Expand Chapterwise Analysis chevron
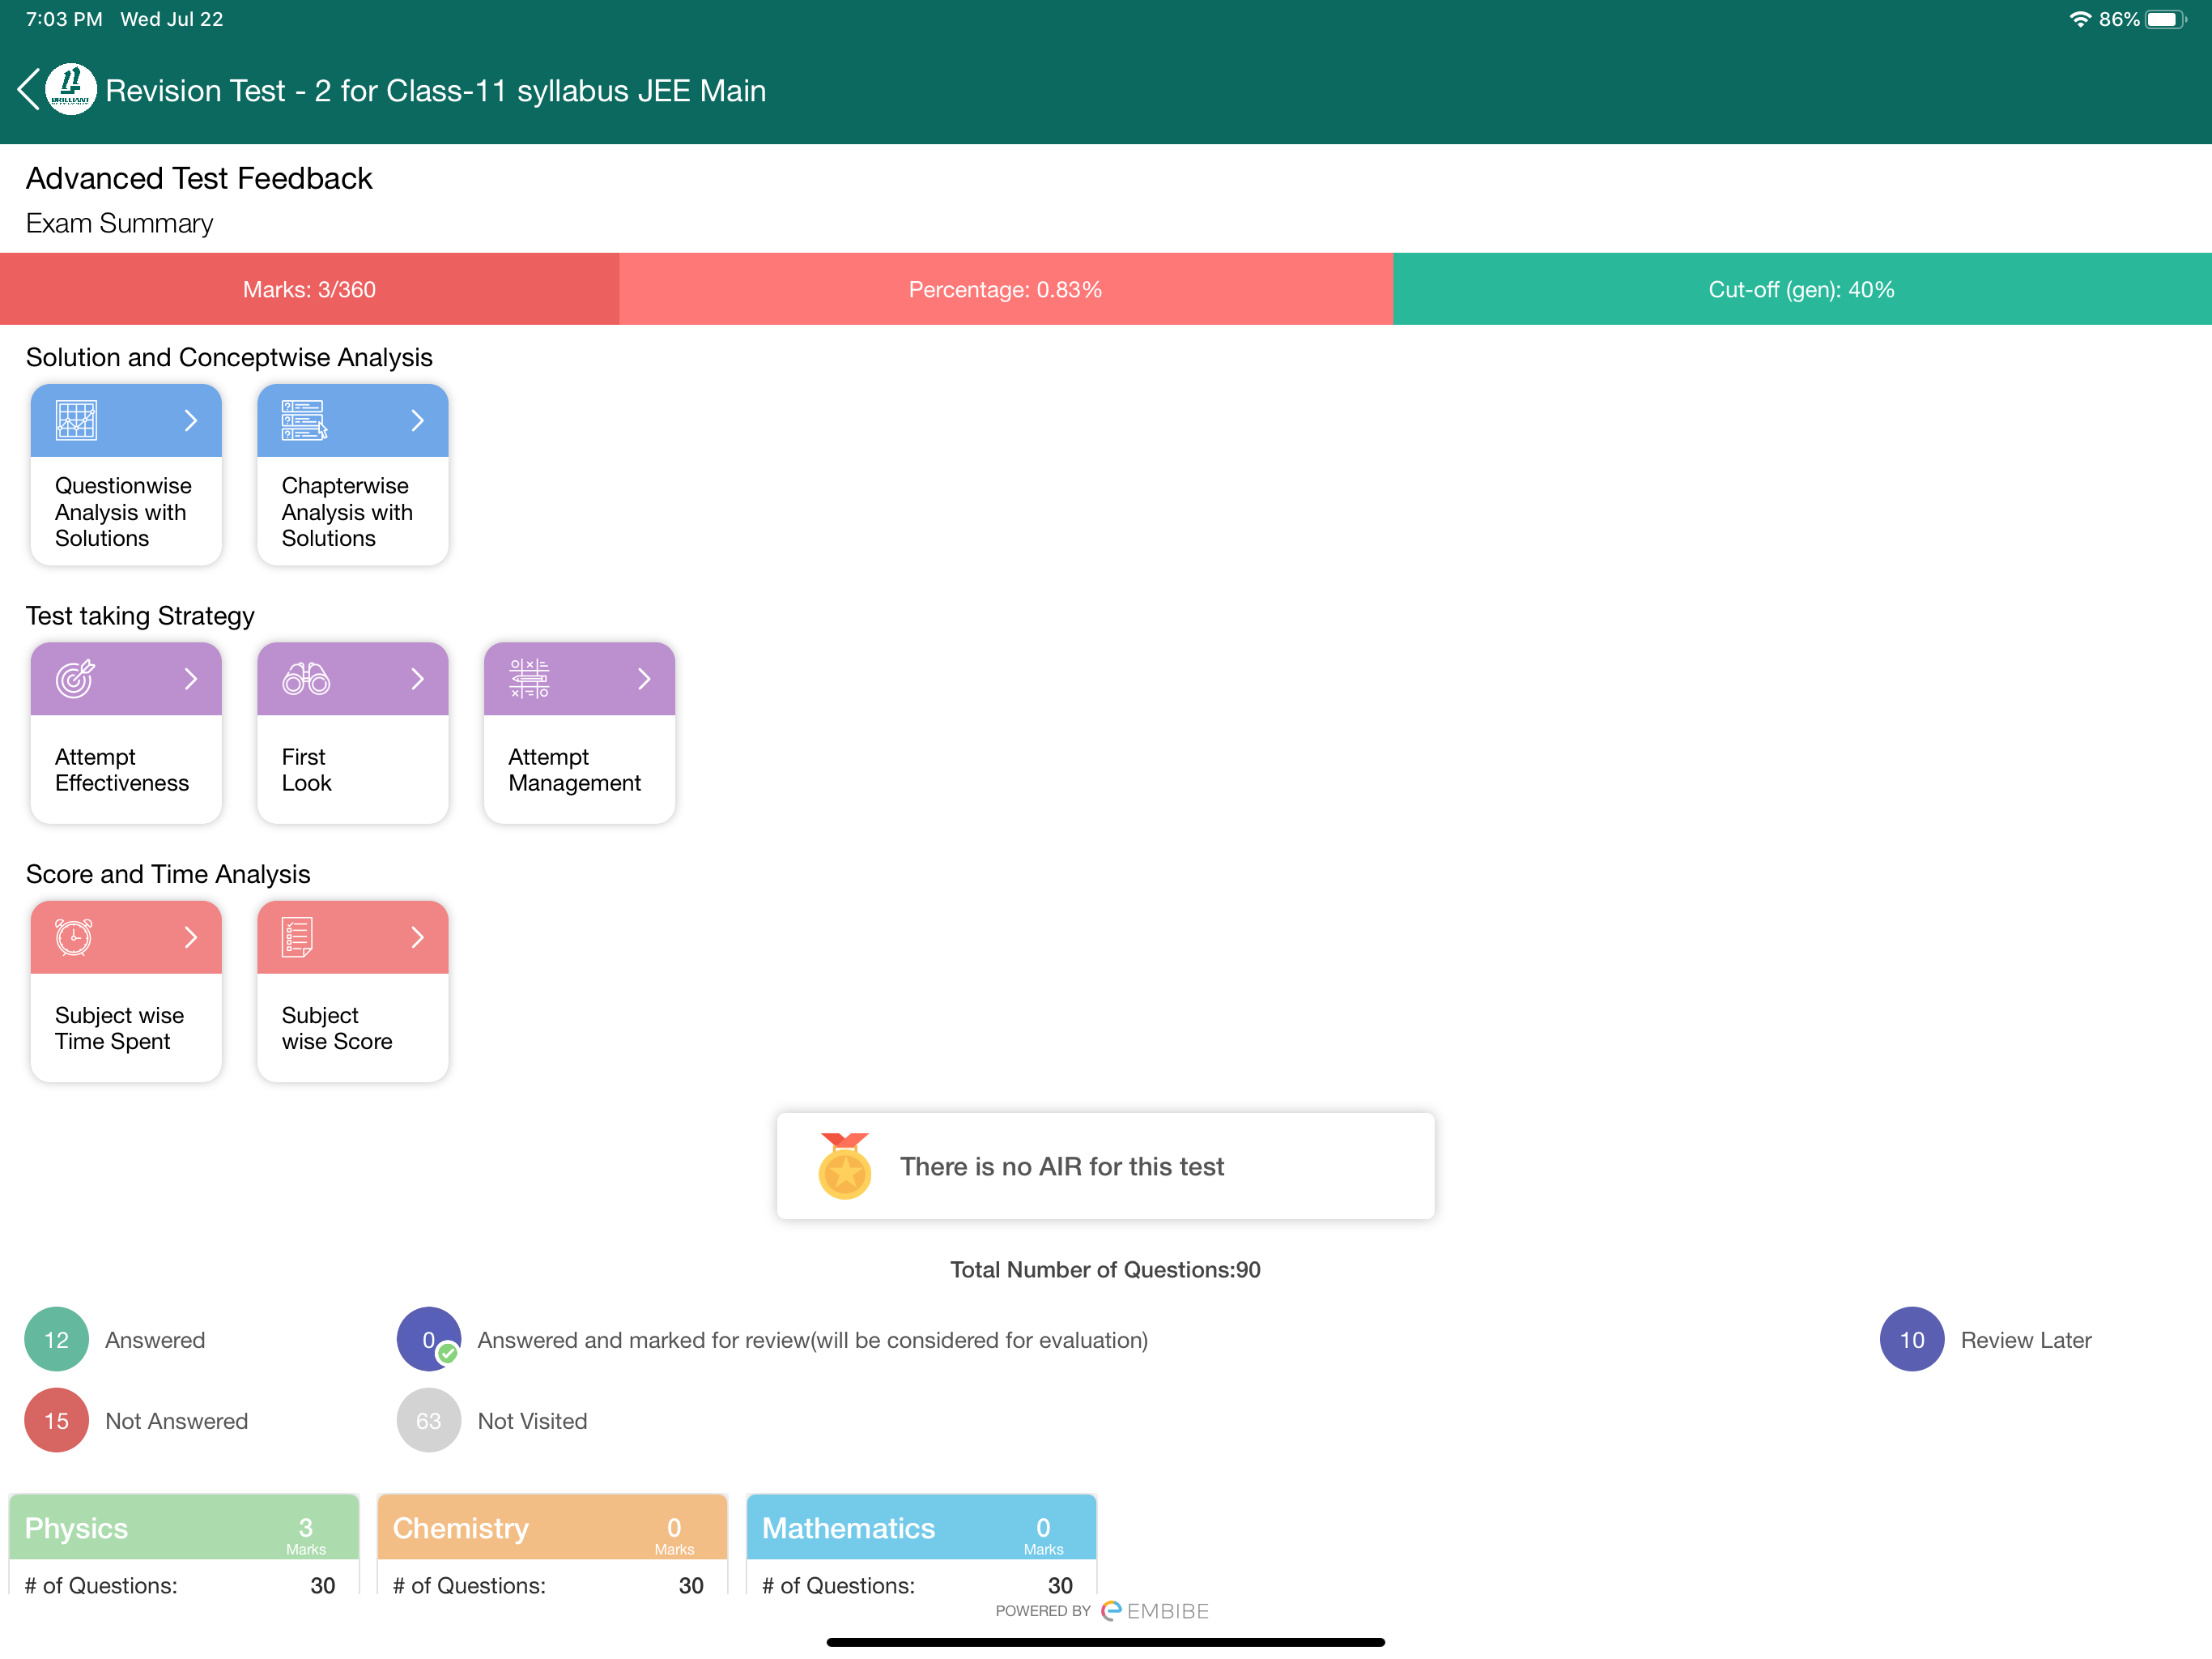This screenshot has height=1659, width=2212. (418, 420)
